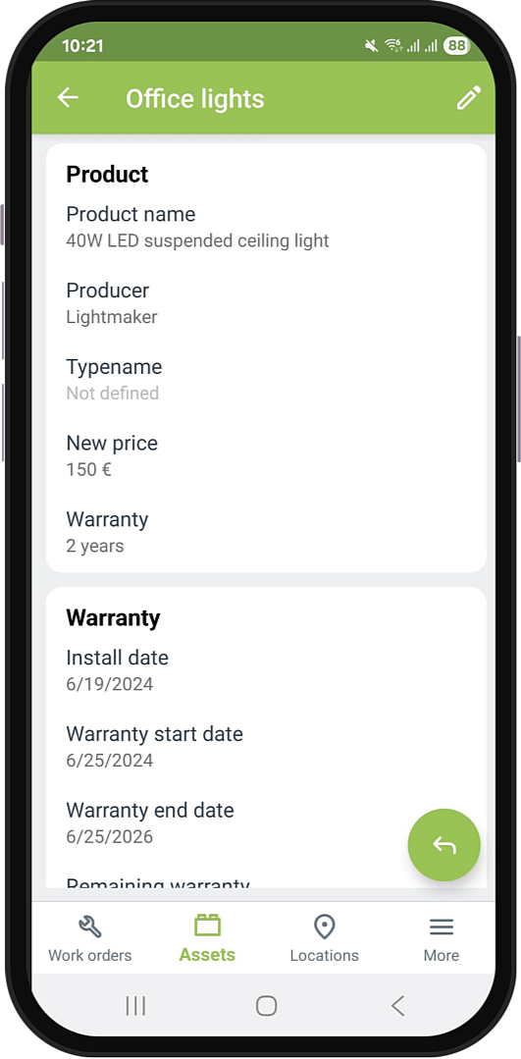The height and width of the screenshot is (1059, 521).
Task: Tap battery indicator in status bar
Action: 456,46
